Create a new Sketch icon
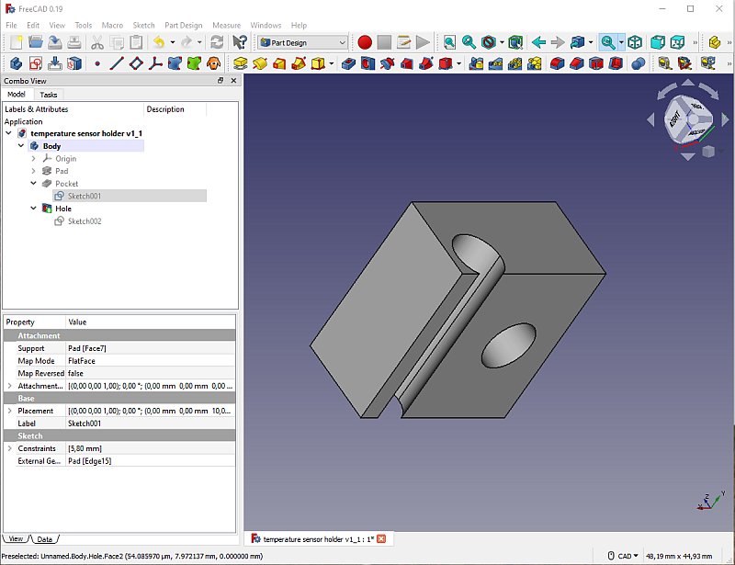Image resolution: width=735 pixels, height=565 pixels. [x=36, y=63]
